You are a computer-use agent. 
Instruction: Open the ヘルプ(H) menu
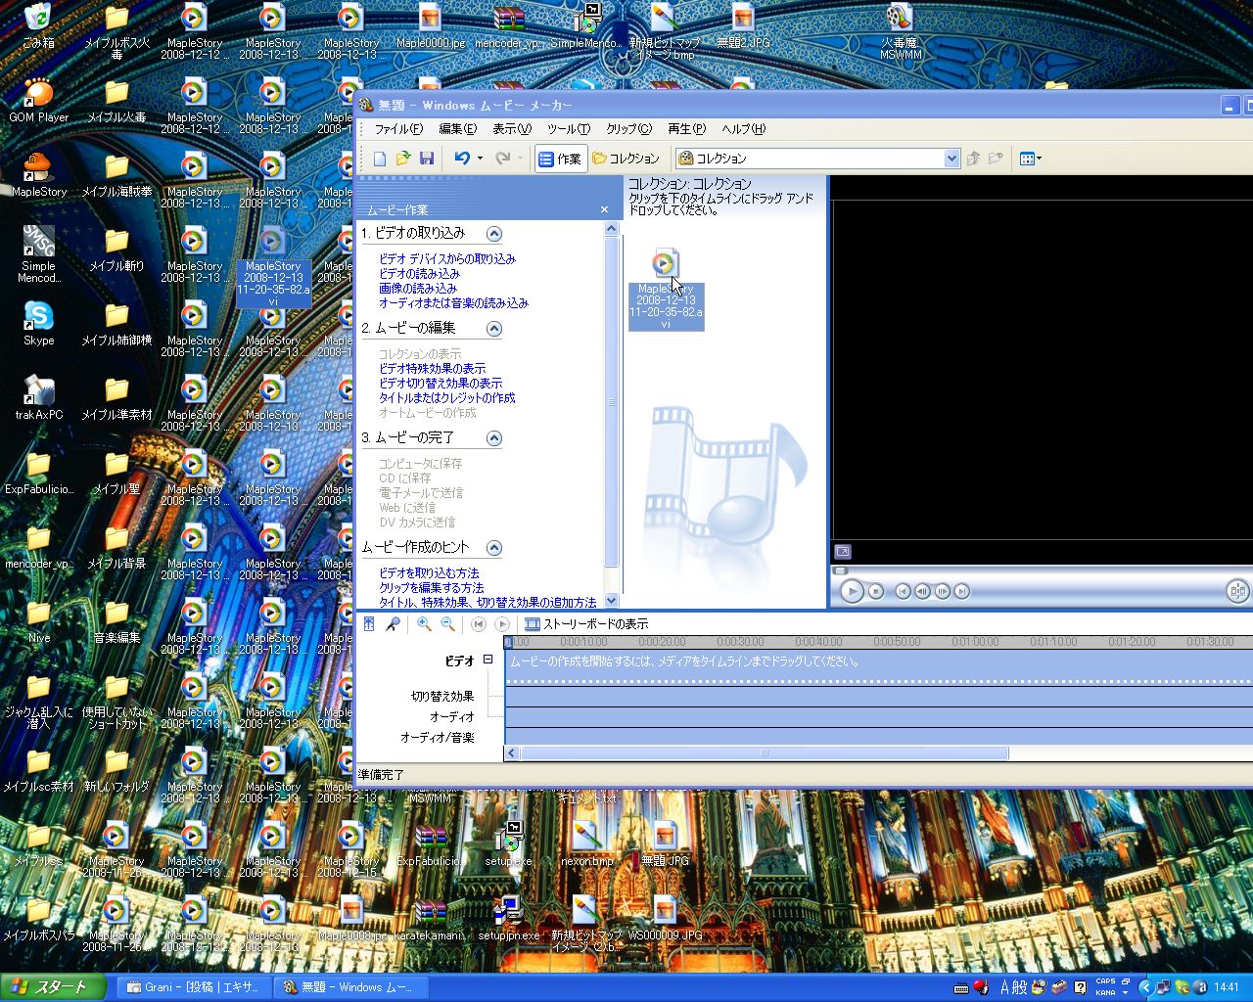point(744,129)
